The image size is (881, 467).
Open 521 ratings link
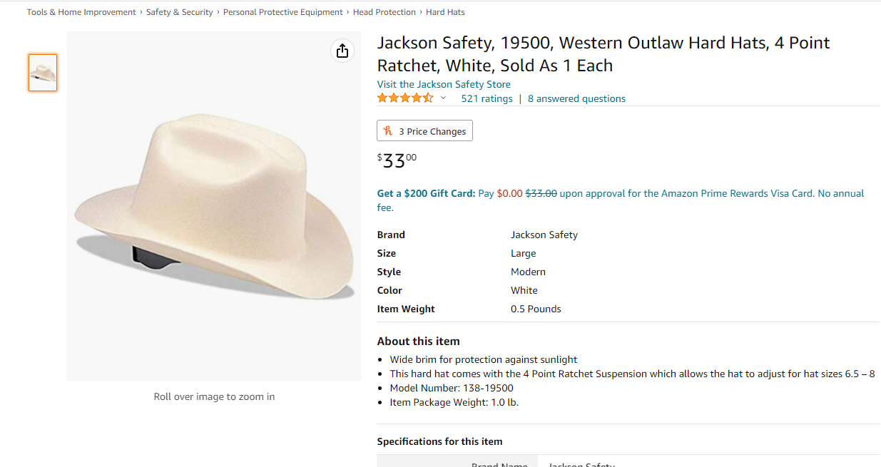(487, 99)
